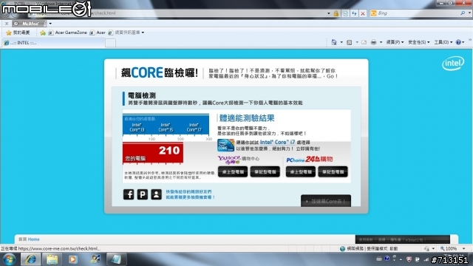Click the last running app taskbar icon
473x266 pixels.
coord(116,259)
